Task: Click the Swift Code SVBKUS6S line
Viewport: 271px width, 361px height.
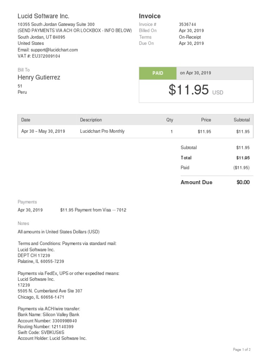Action: (x=40, y=332)
